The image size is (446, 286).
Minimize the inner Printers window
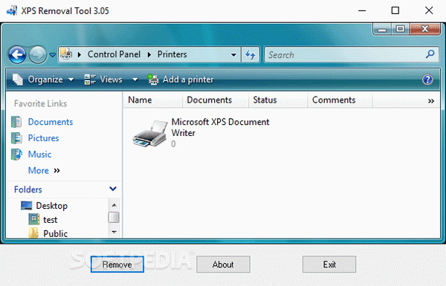point(382,29)
